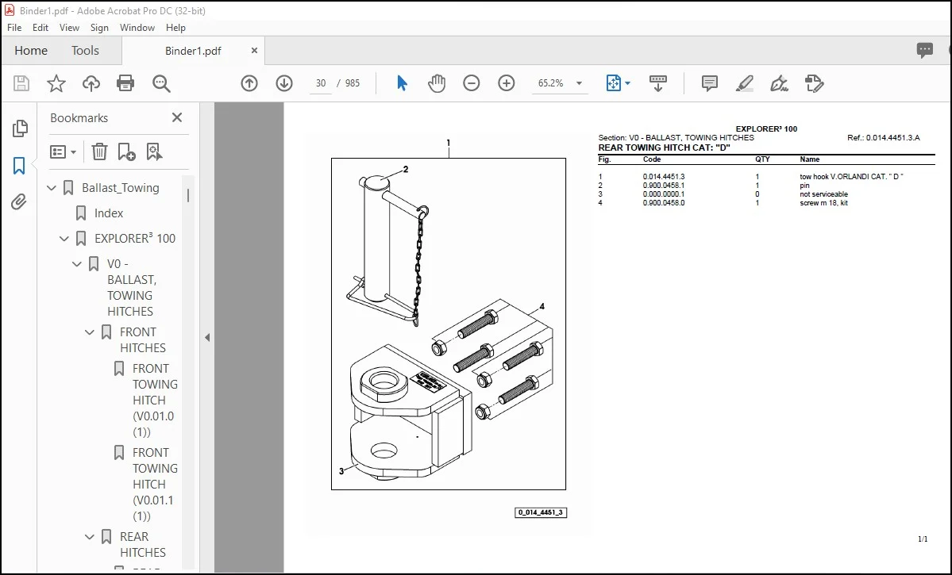Collapse the FRONT HITCHES bookmark

pyautogui.click(x=90, y=332)
